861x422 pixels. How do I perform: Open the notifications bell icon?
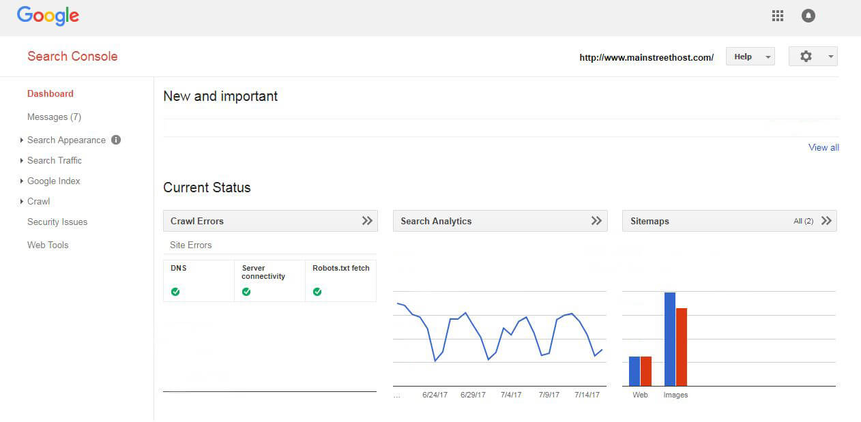point(808,16)
